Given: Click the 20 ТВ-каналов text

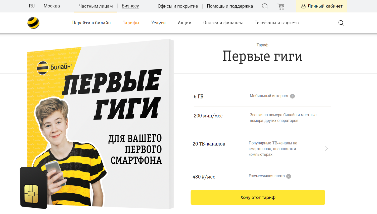Looking at the screenshot, I should pos(209,144).
